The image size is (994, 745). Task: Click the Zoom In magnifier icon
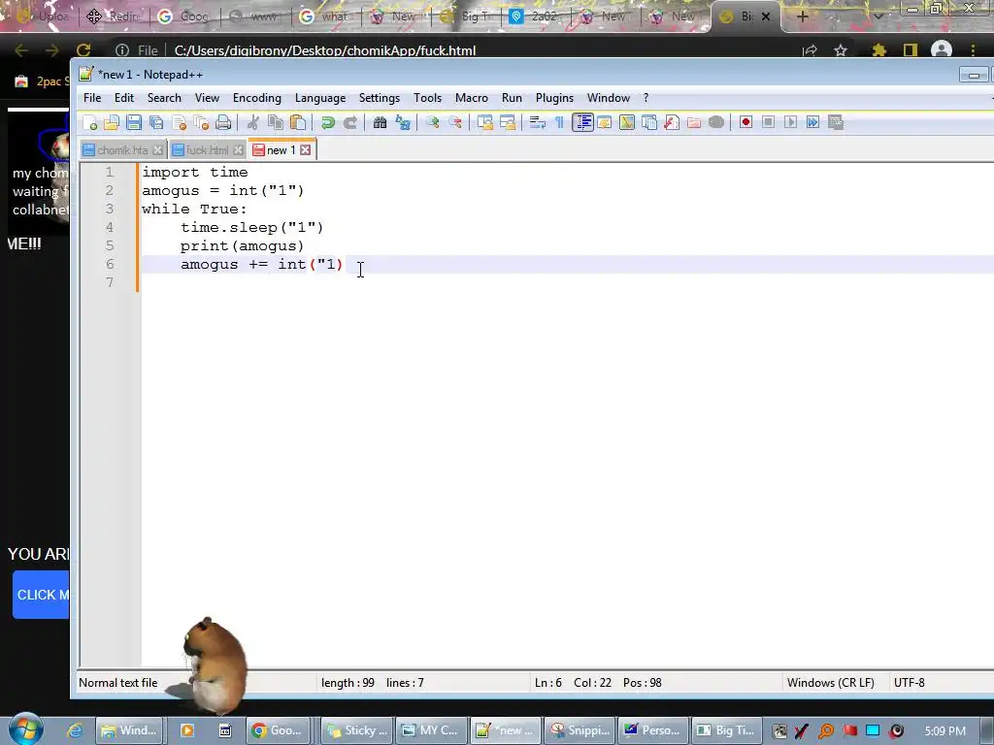click(x=432, y=122)
